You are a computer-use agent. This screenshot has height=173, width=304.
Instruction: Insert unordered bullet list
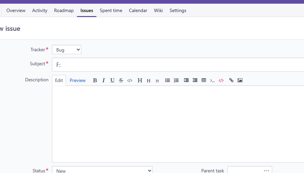pyautogui.click(x=167, y=80)
